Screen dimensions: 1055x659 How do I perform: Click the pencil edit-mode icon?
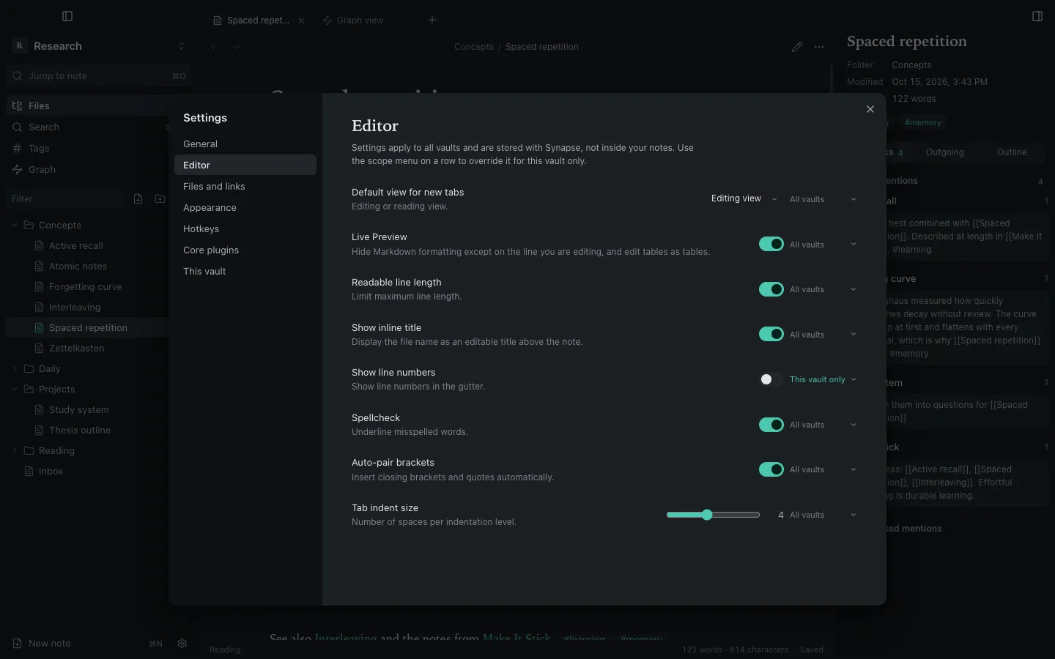pos(797,47)
